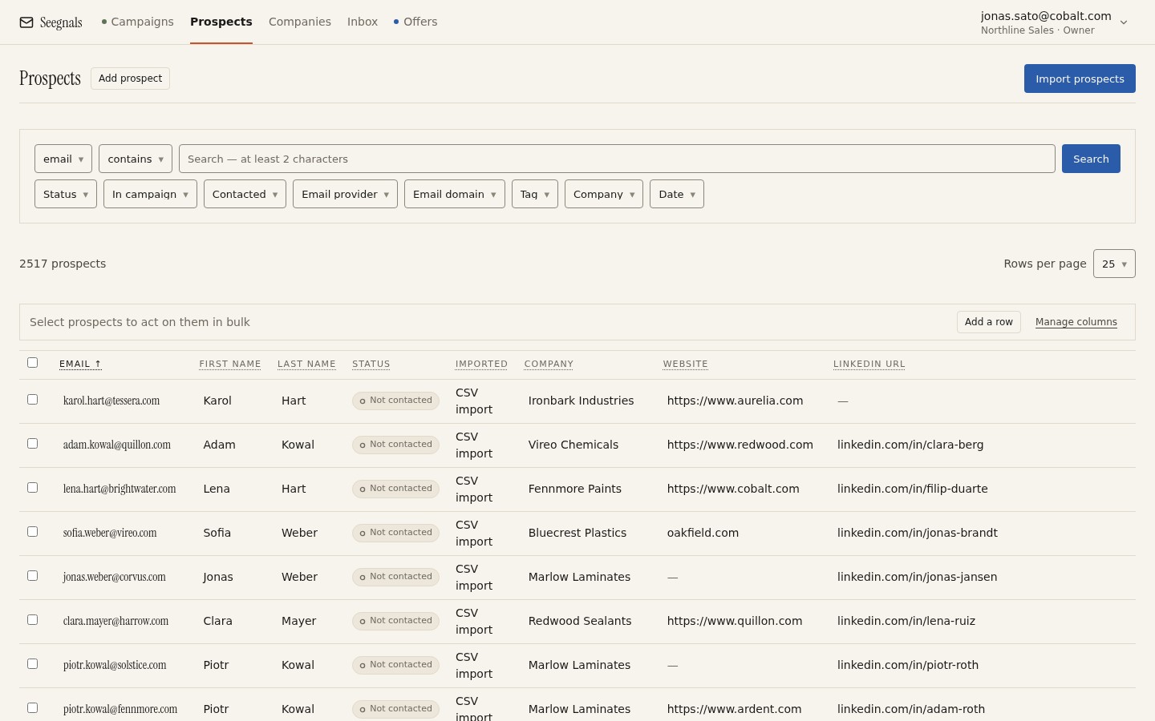
Task: Expand the Contacted filter dropdown
Action: pos(245,194)
